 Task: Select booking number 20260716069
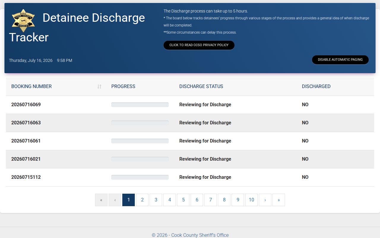(x=26, y=105)
